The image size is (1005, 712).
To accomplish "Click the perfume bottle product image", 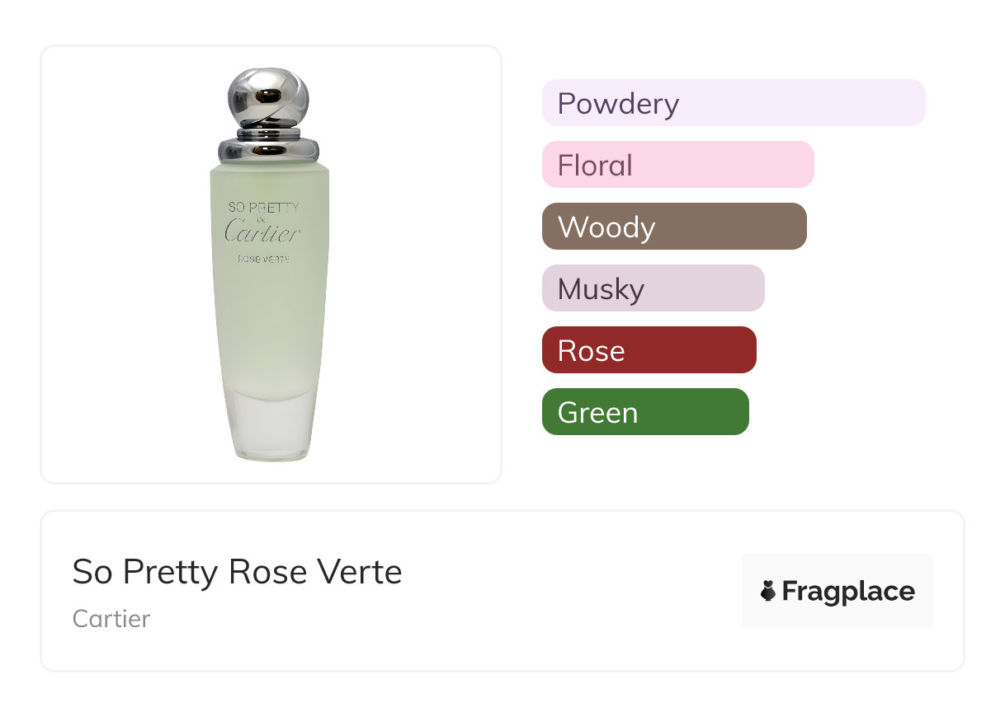I will (x=267, y=265).
